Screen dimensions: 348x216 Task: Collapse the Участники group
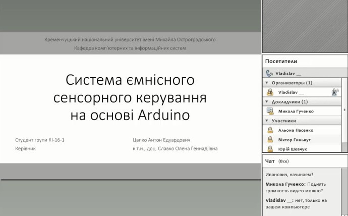(267, 121)
